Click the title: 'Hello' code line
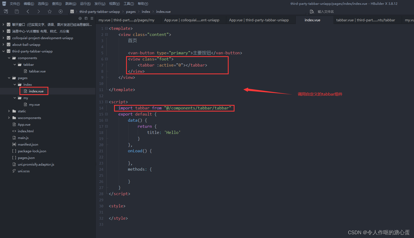The height and width of the screenshot is (238, 414). coord(164,132)
